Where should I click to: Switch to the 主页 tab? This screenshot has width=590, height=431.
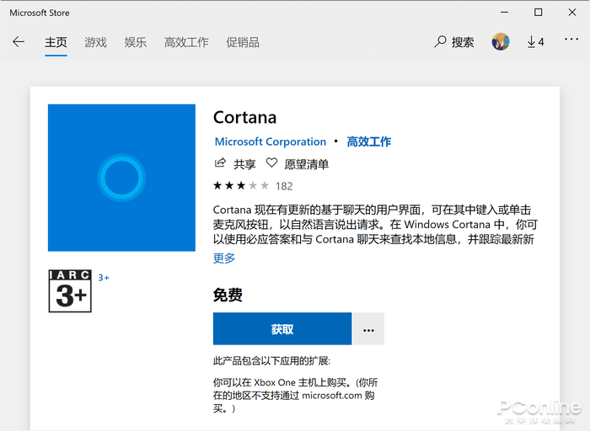pos(56,42)
